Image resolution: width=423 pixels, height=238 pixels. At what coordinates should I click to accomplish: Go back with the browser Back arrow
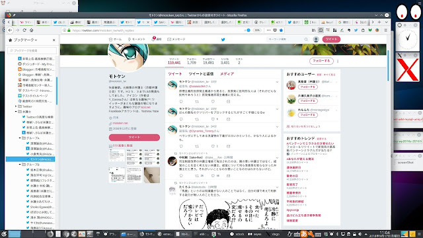tap(11, 30)
